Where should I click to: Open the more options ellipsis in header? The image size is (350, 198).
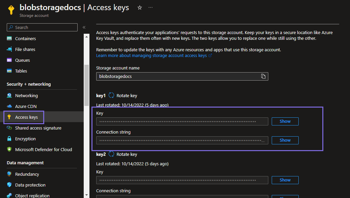click(151, 7)
